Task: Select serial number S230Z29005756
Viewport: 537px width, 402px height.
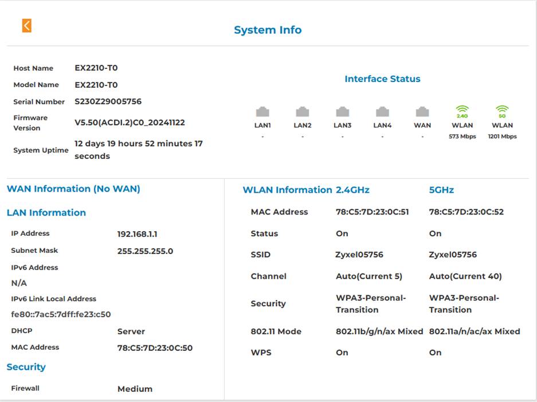Action: tap(108, 102)
